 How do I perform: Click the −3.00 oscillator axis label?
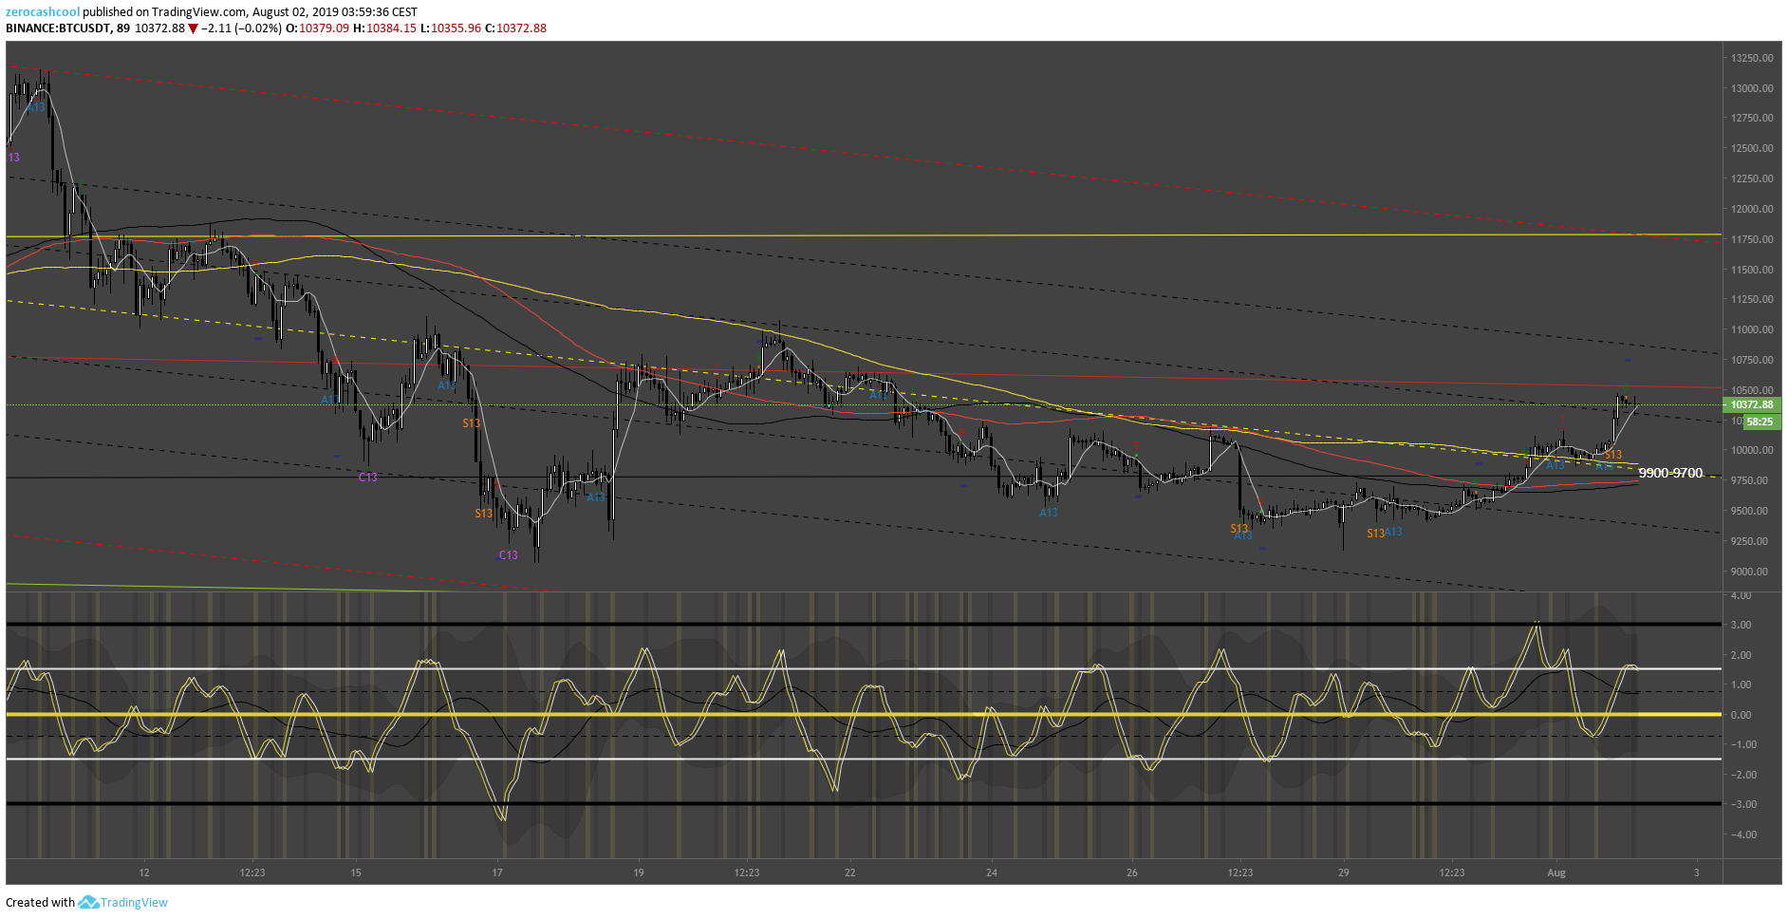pyautogui.click(x=1743, y=804)
